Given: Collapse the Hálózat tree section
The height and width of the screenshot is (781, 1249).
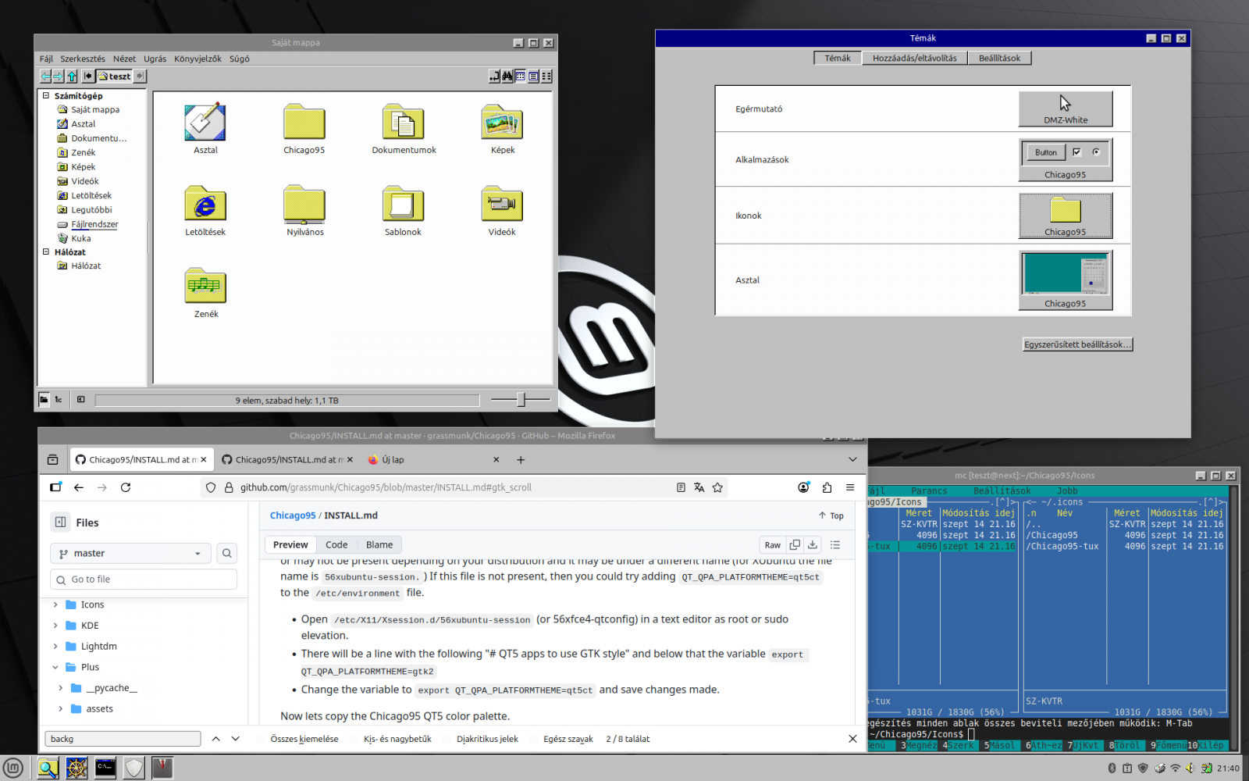Looking at the screenshot, I should click(46, 251).
